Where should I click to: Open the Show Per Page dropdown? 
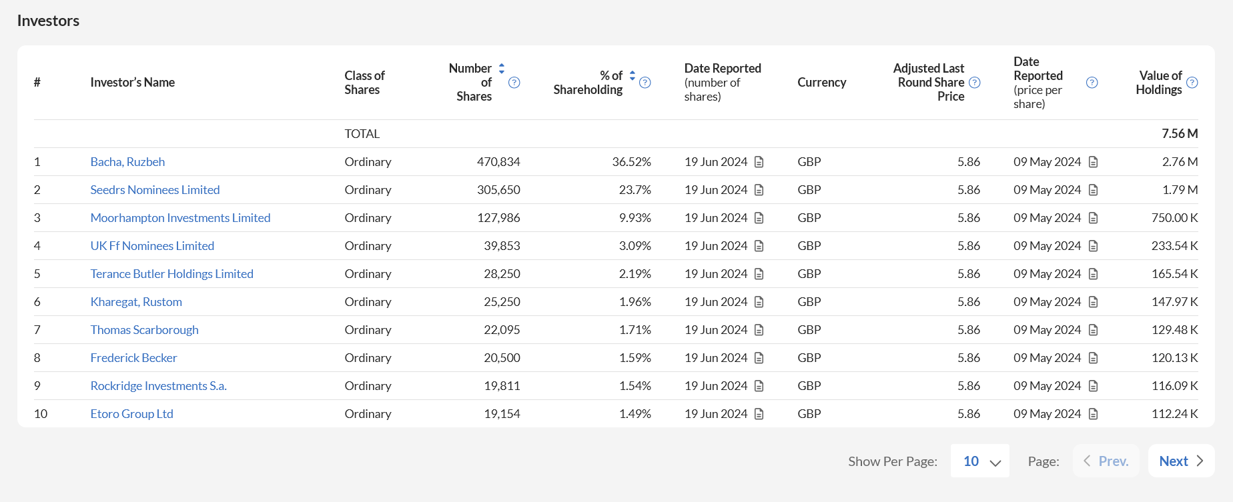tap(980, 461)
